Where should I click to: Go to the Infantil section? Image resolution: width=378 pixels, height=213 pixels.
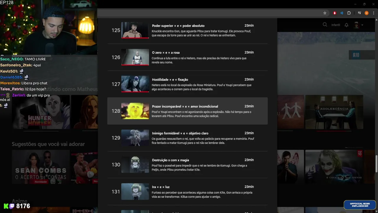336,25
